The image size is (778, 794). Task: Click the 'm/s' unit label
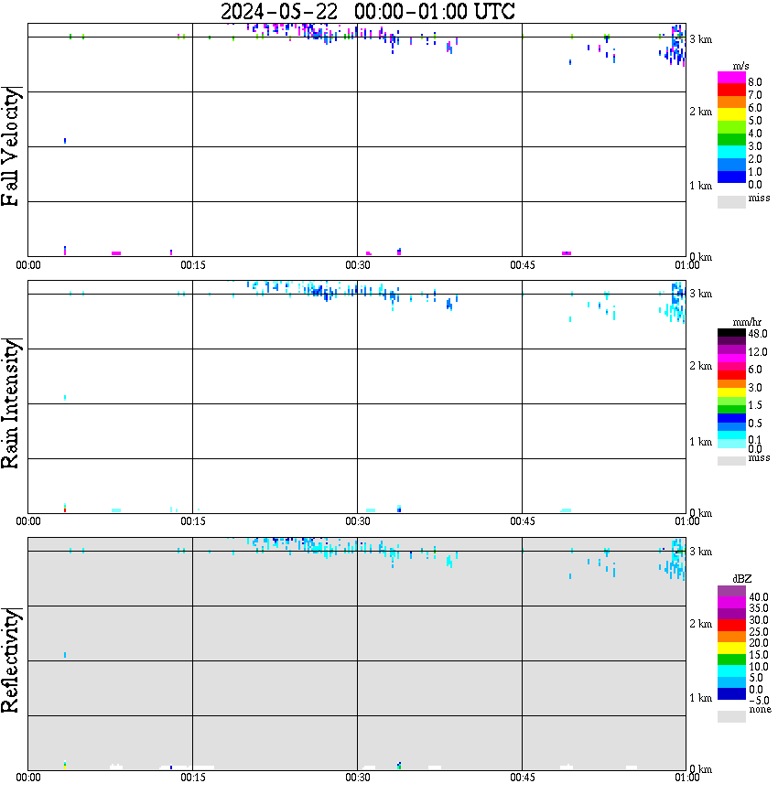(740, 67)
